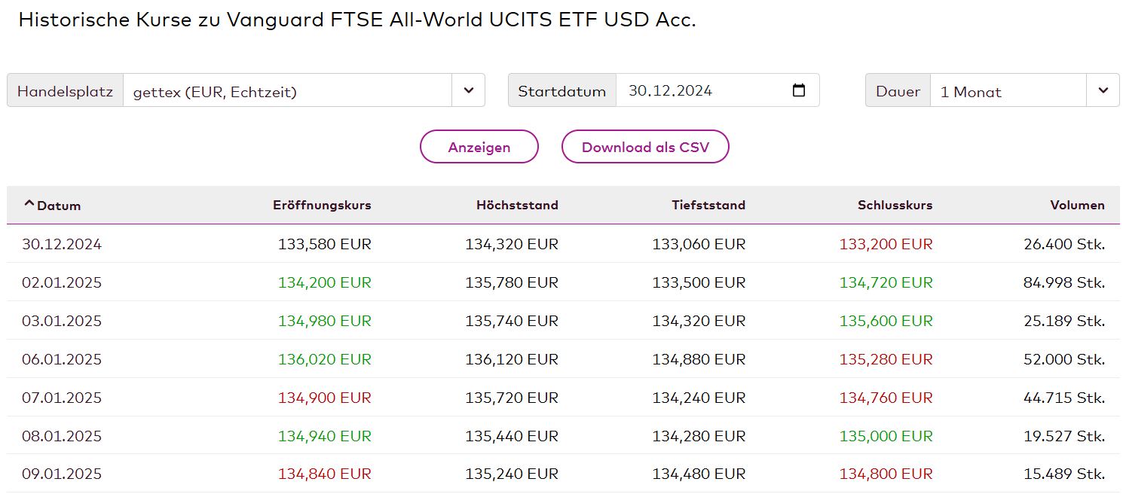The height and width of the screenshot is (497, 1123).
Task: Sort table by Volumen column header
Action: pos(1078,205)
